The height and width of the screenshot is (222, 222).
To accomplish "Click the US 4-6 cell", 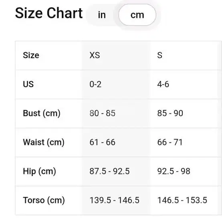I will coord(163,84).
